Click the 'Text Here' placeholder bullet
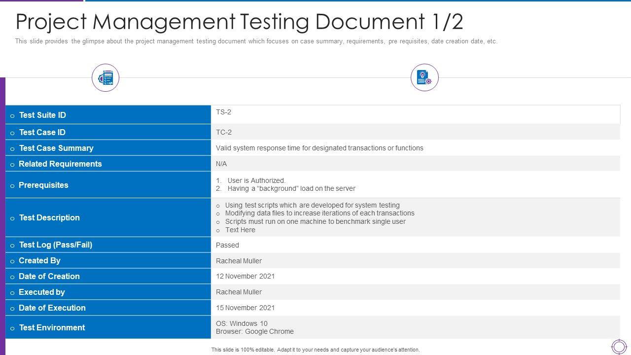The height and width of the screenshot is (355, 631). tap(240, 230)
